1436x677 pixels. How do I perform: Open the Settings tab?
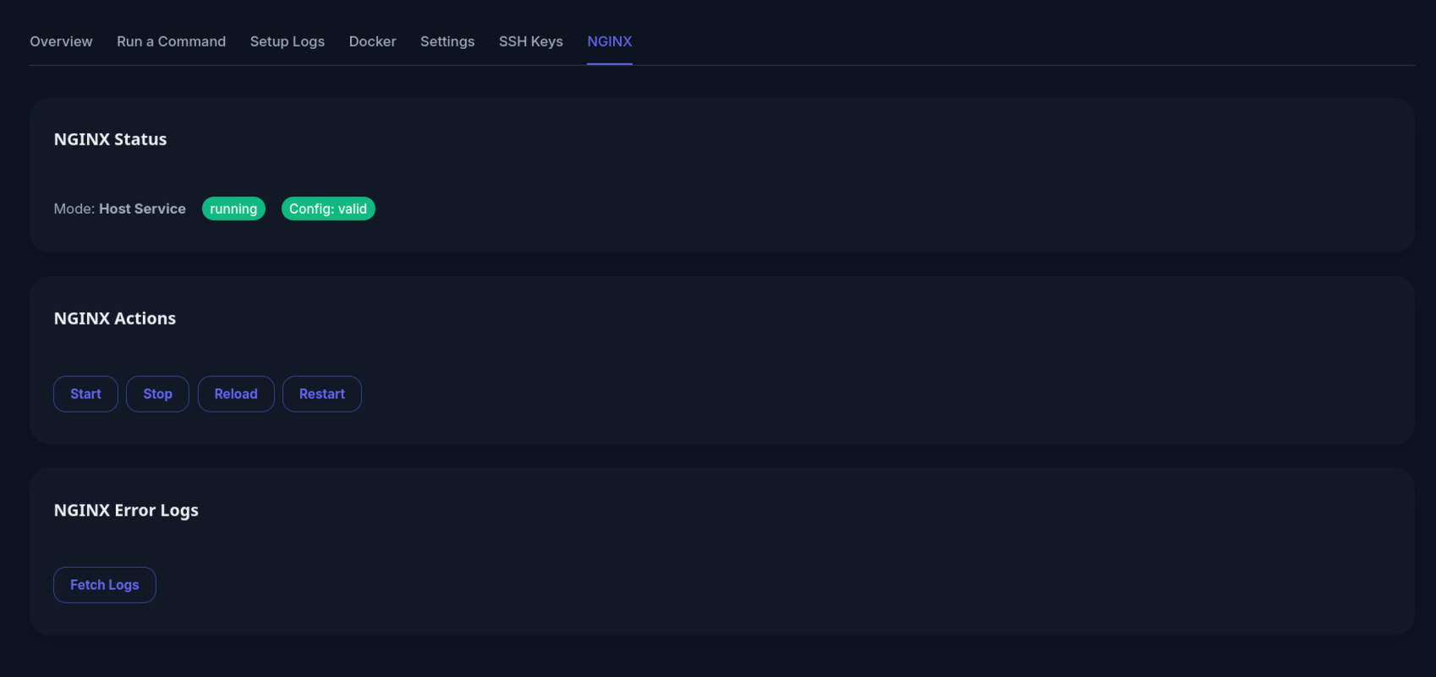point(447,41)
